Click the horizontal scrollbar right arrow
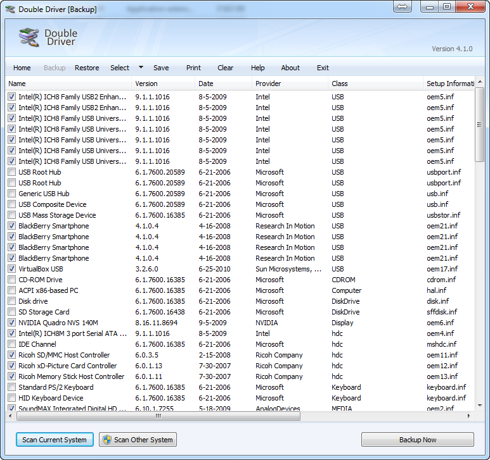Image resolution: width=490 pixels, height=460 pixels. [468, 416]
